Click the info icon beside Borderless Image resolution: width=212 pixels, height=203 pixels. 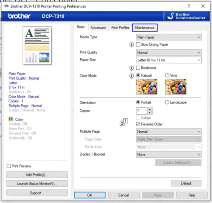131,68
